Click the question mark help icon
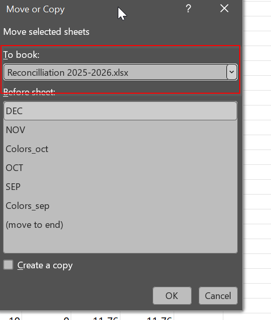 pyautogui.click(x=189, y=9)
